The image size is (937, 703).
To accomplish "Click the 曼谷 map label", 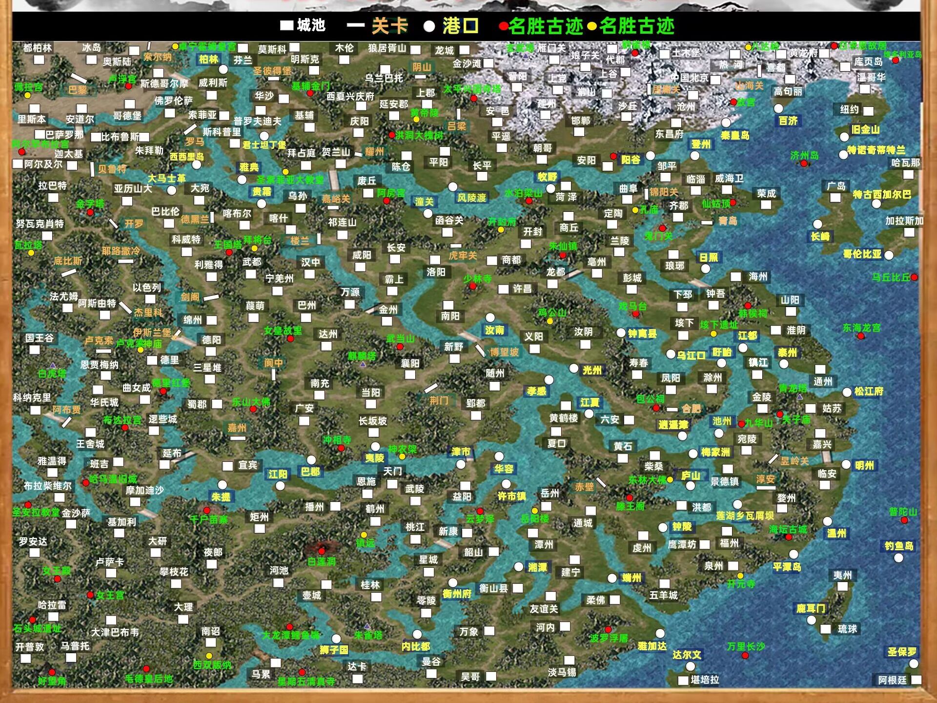I will click(x=431, y=662).
